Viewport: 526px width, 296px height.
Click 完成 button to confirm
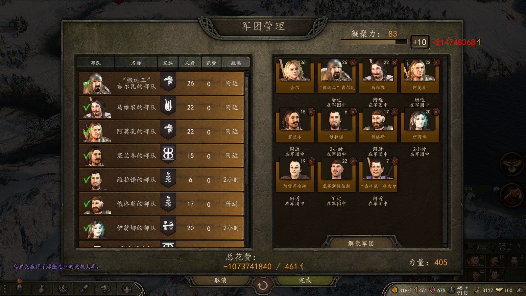tap(305, 280)
